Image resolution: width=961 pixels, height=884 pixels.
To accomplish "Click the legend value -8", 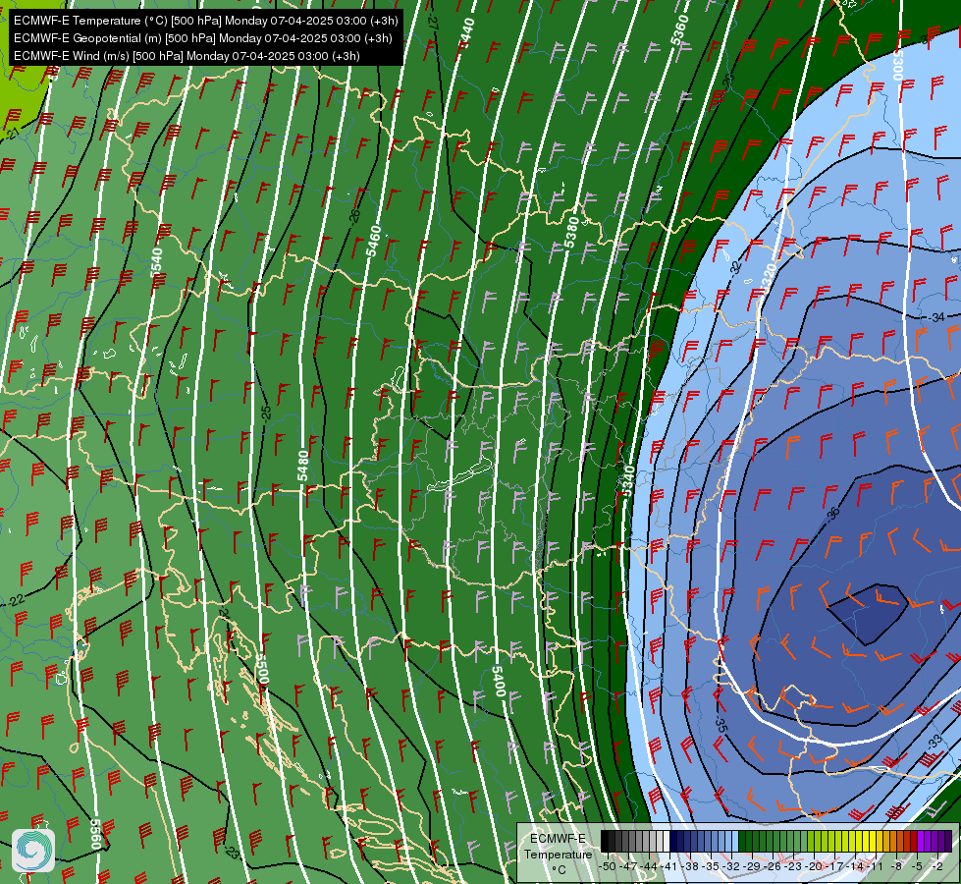I will pos(897,866).
